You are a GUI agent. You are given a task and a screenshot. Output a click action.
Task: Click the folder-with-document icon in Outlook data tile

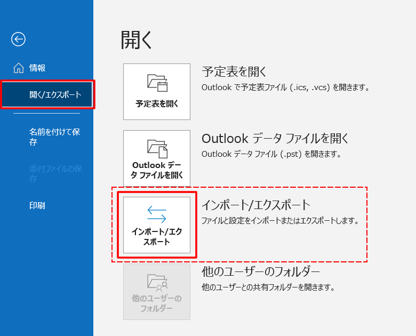tap(157, 149)
